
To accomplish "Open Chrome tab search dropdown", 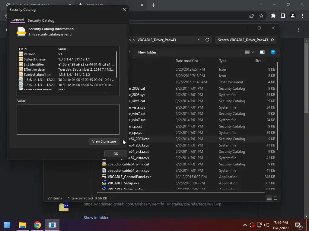I will coord(260,4).
